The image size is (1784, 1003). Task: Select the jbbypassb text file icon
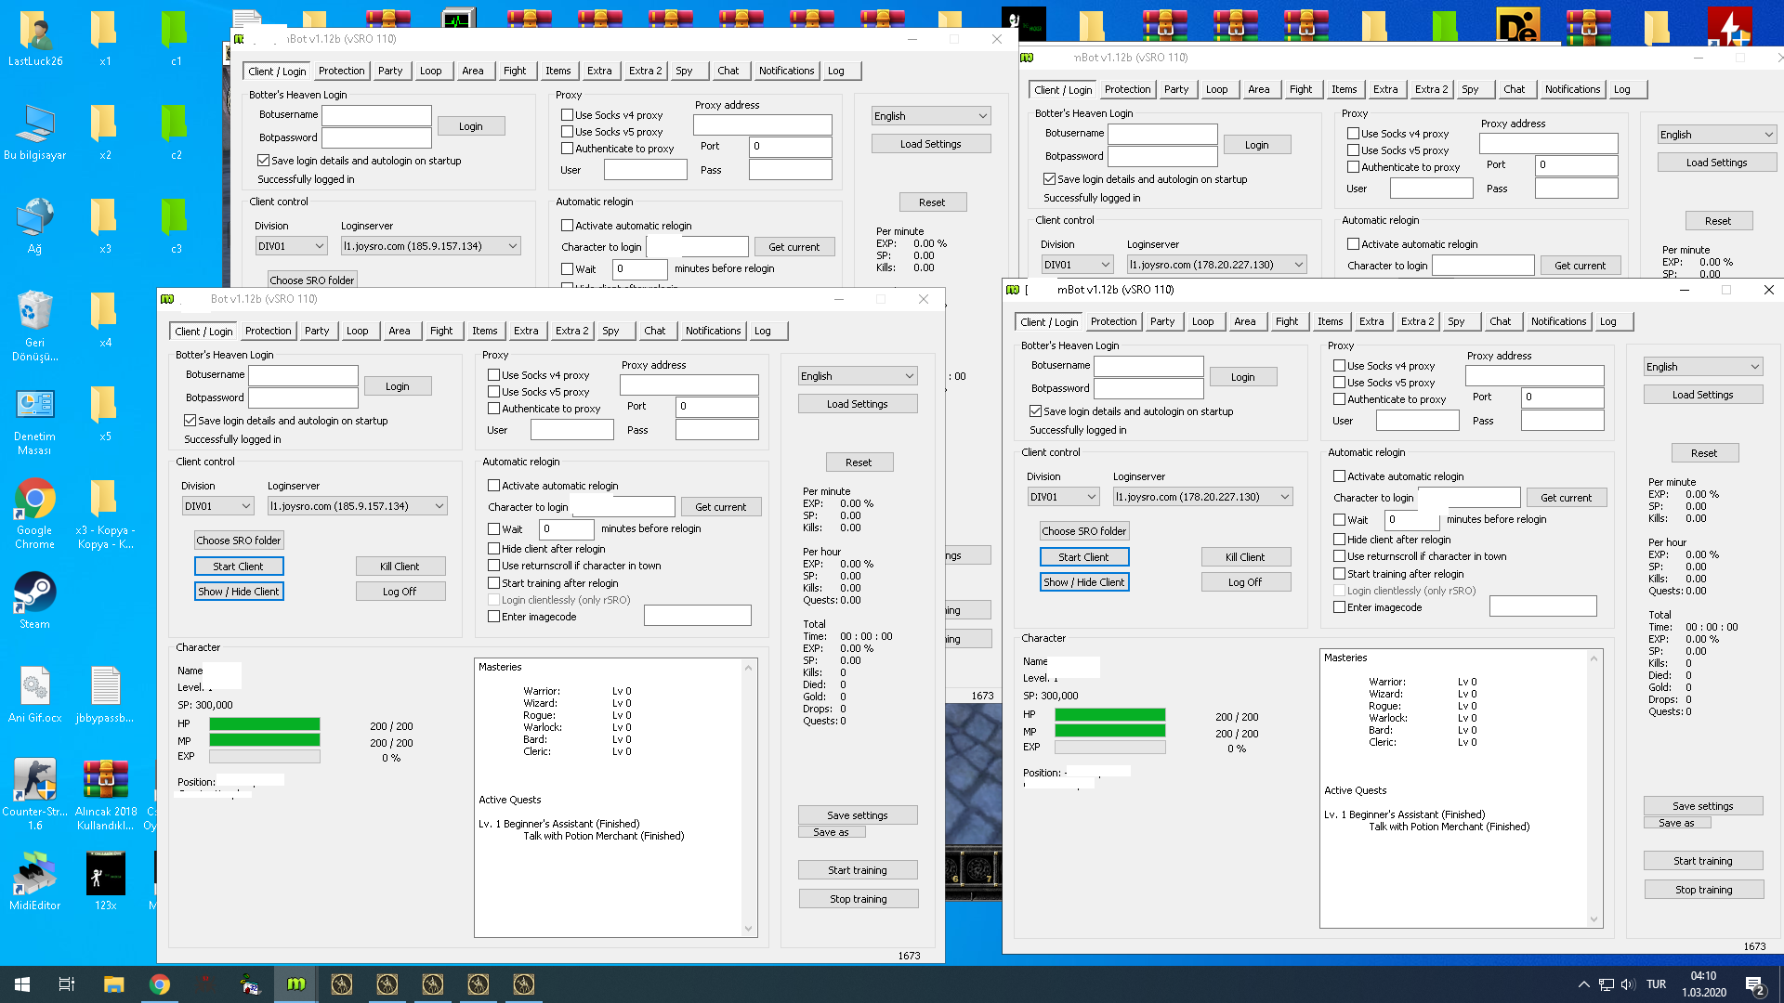click(x=105, y=694)
